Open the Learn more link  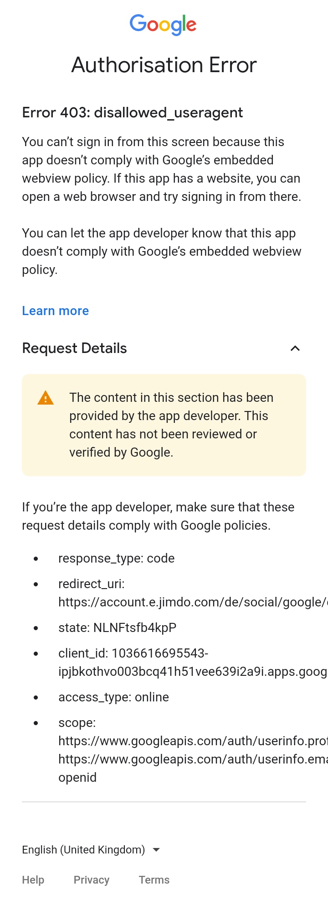(55, 311)
